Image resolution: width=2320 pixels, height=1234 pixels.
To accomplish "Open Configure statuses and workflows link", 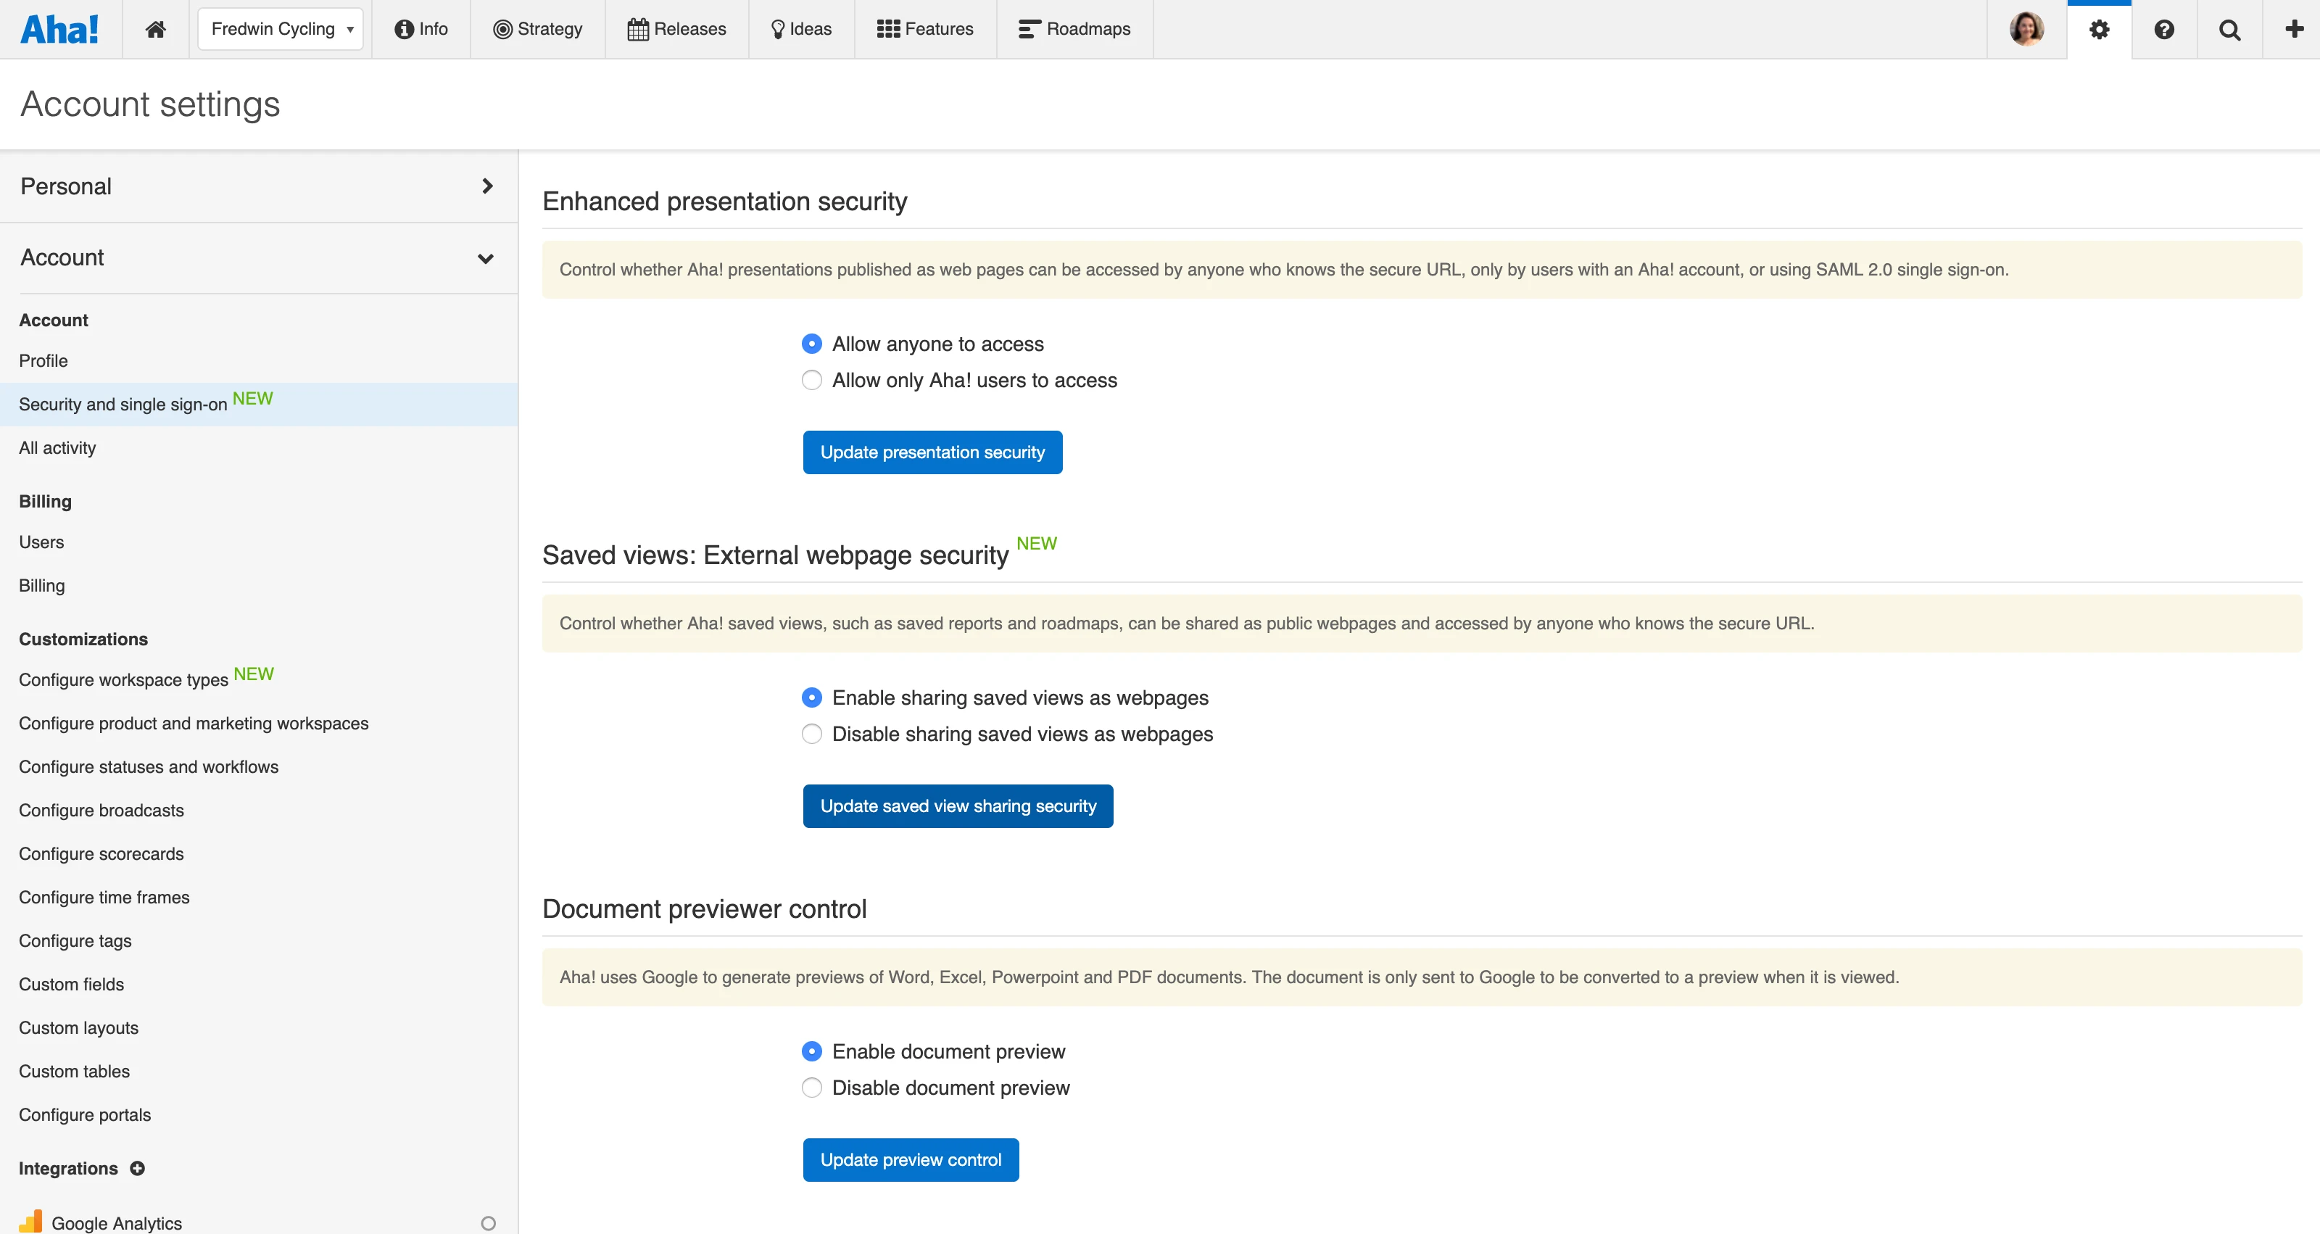I will (x=149, y=766).
